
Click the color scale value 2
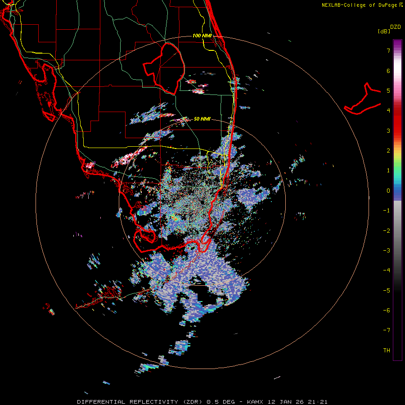click(x=388, y=151)
